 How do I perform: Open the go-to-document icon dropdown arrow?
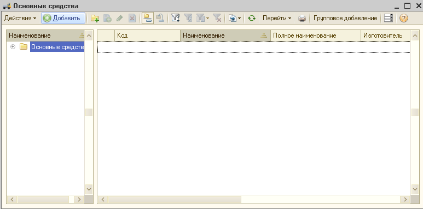[x=239, y=19]
